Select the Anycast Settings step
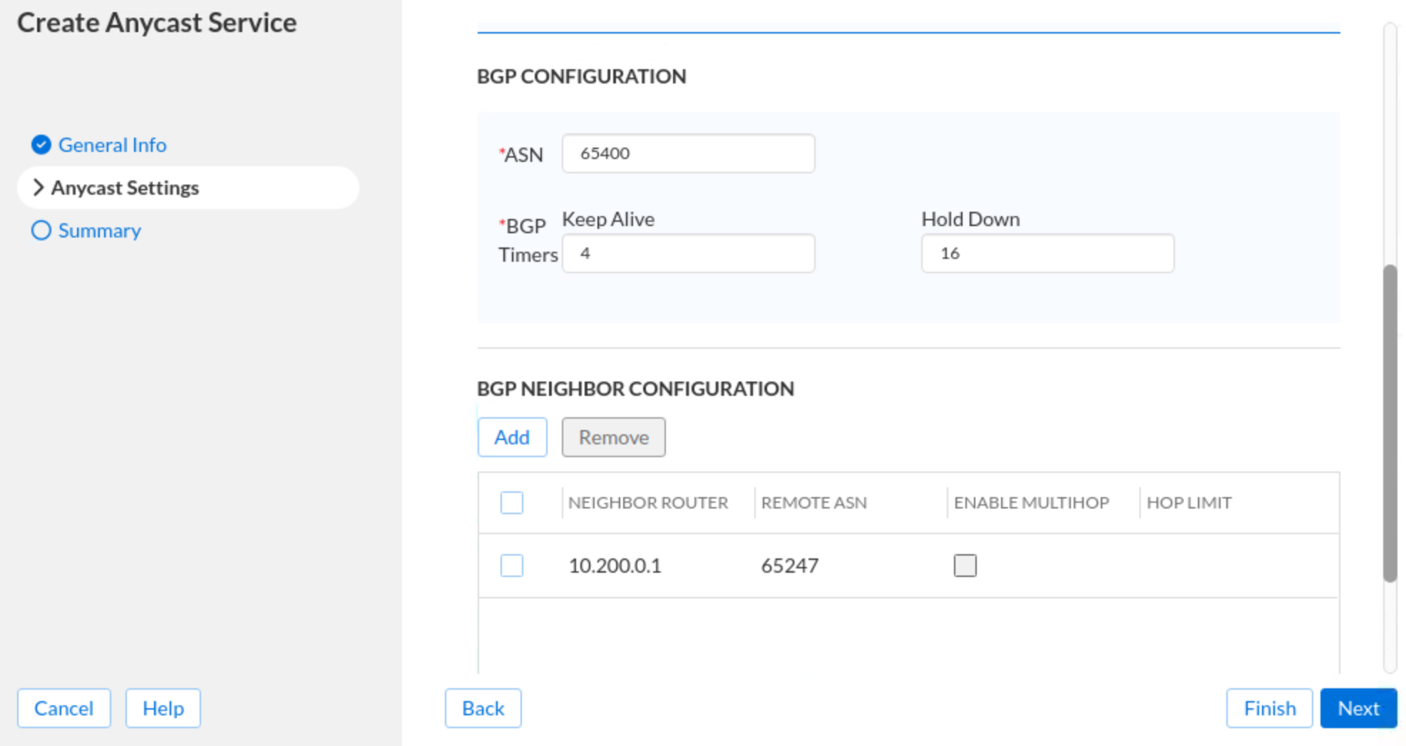 pyautogui.click(x=125, y=188)
